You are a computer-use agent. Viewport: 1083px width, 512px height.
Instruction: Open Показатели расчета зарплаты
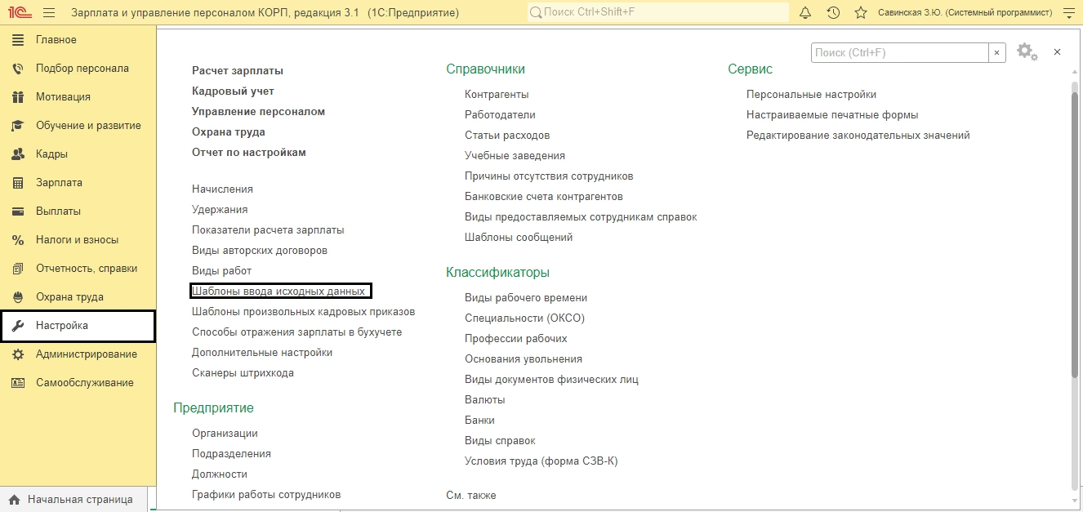tap(268, 230)
